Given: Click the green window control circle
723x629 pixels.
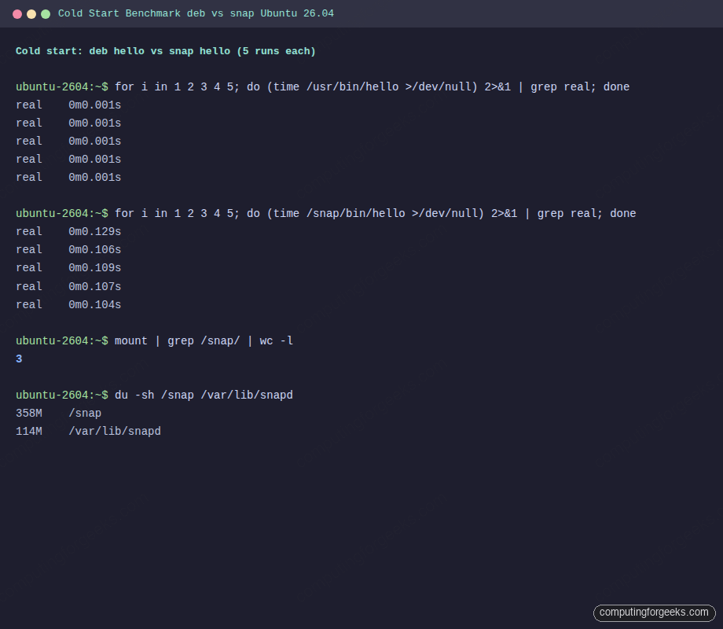Looking at the screenshot, I should click(46, 13).
